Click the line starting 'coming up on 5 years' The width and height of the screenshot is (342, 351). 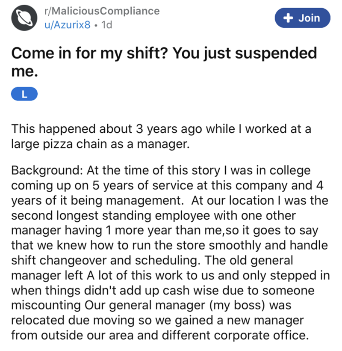pyautogui.click(x=167, y=186)
